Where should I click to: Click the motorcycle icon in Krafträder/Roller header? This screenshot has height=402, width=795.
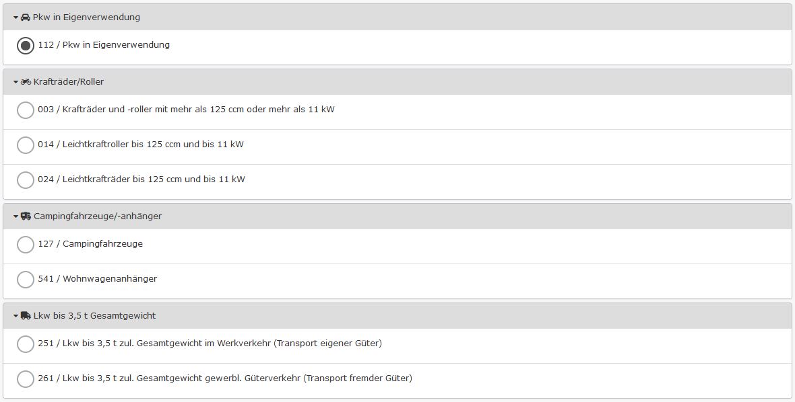tap(26, 82)
